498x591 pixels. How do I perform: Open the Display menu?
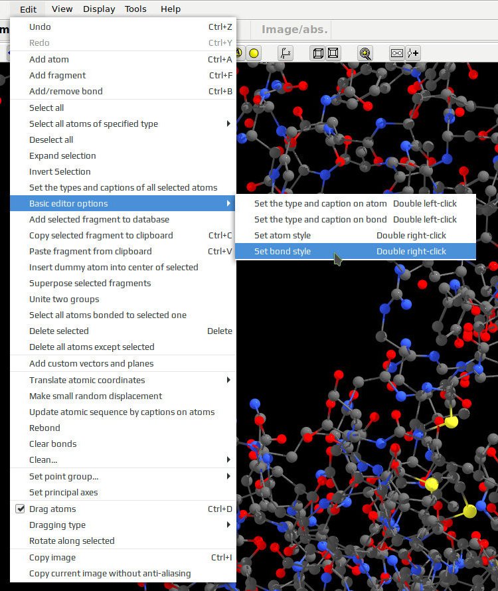pos(99,9)
